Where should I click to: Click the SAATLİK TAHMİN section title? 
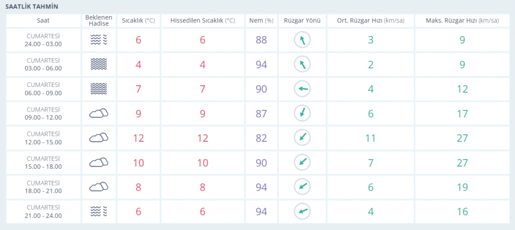[x=31, y=6]
